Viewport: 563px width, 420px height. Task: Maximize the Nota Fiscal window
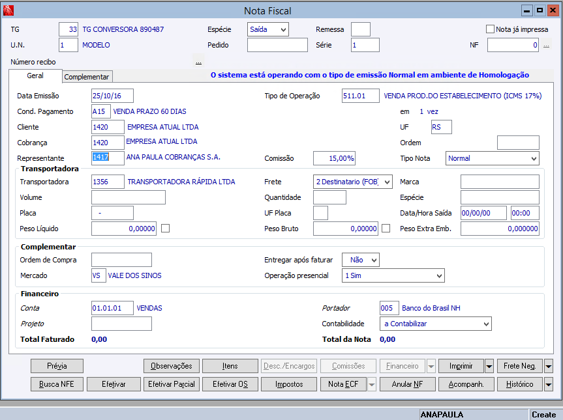540,10
